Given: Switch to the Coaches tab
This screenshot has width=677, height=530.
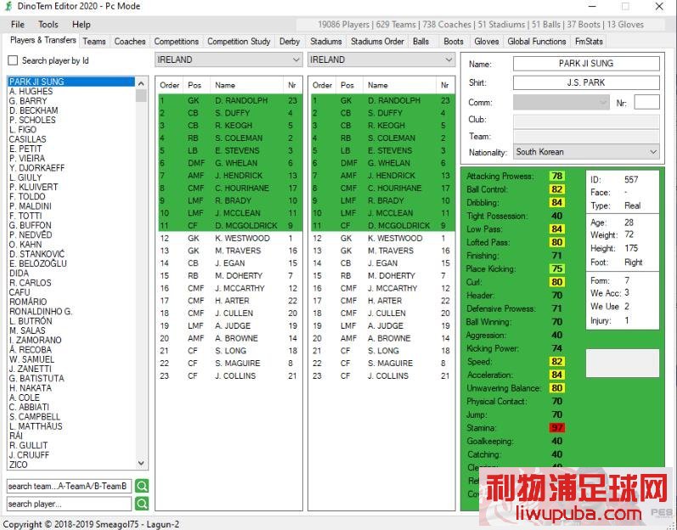Looking at the screenshot, I should [129, 42].
